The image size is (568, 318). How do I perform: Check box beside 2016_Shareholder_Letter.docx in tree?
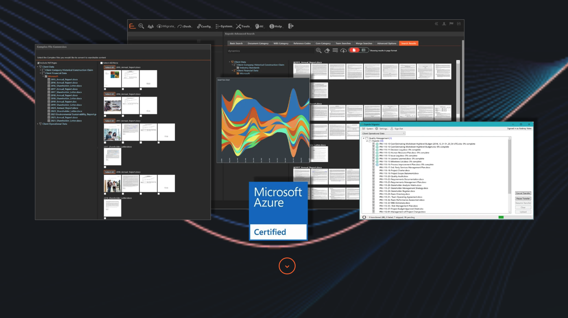pos(49,86)
